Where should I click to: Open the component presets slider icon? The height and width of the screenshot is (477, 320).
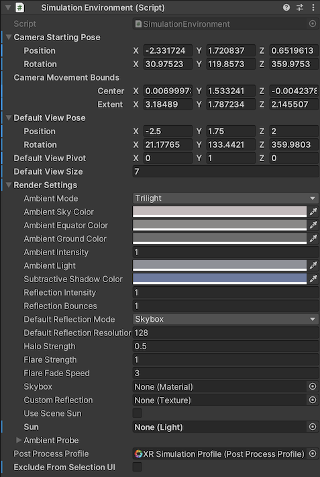tap(300, 7)
